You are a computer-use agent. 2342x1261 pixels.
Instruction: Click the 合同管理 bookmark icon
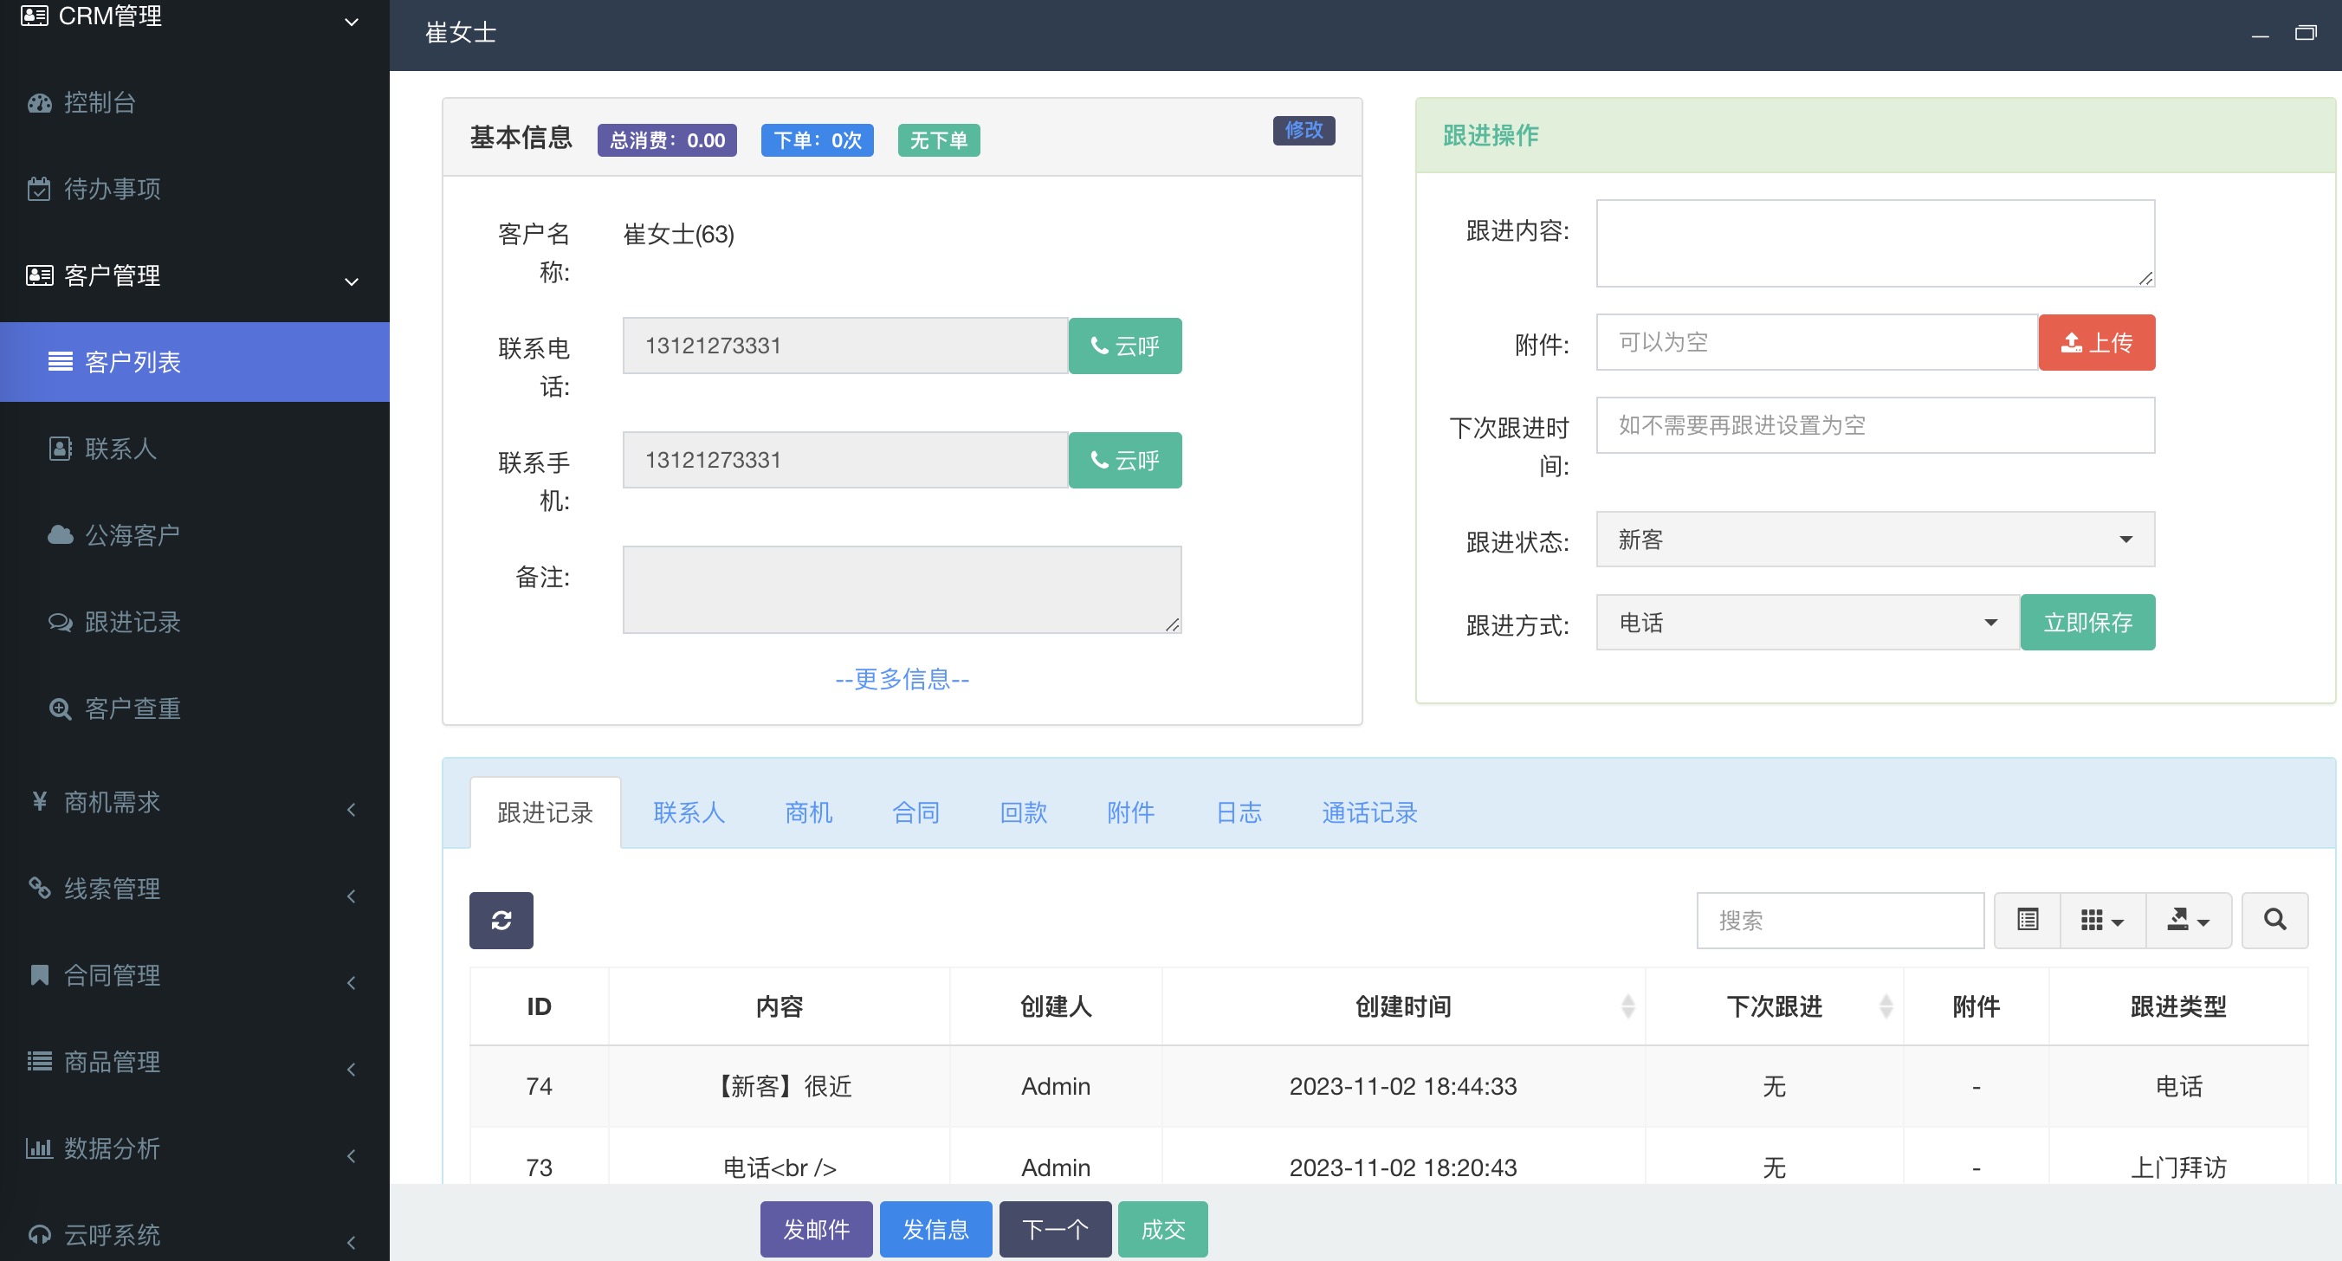[x=39, y=974]
